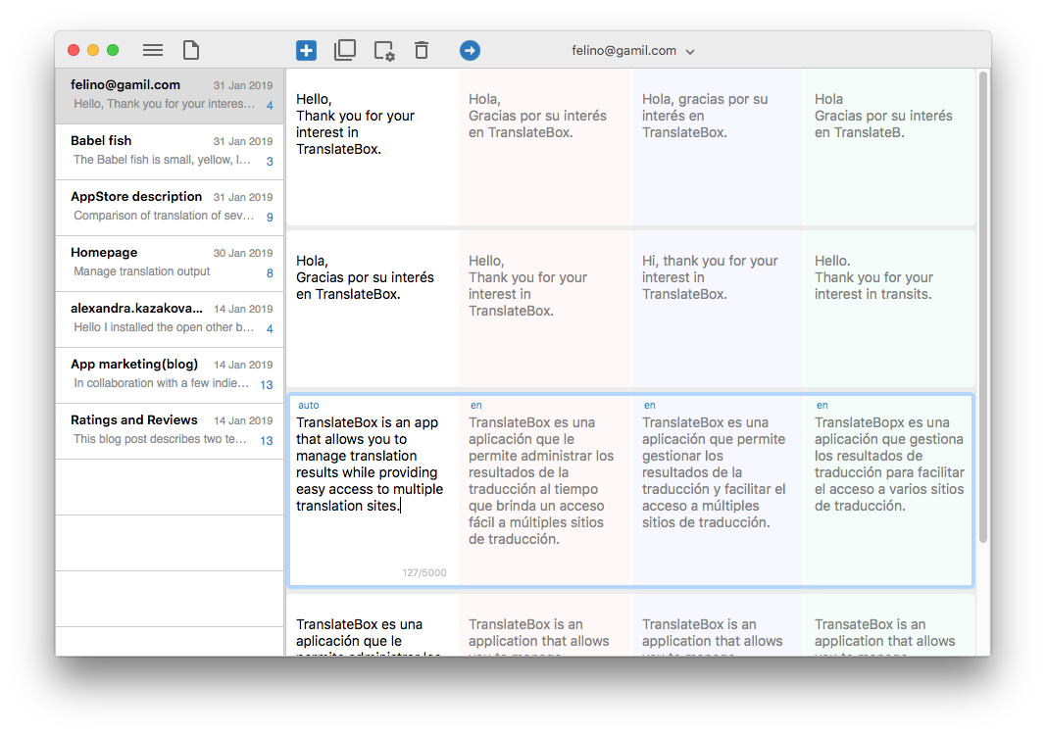Click the translation ending "interest in transits."
This screenshot has width=1046, height=735.
(873, 277)
